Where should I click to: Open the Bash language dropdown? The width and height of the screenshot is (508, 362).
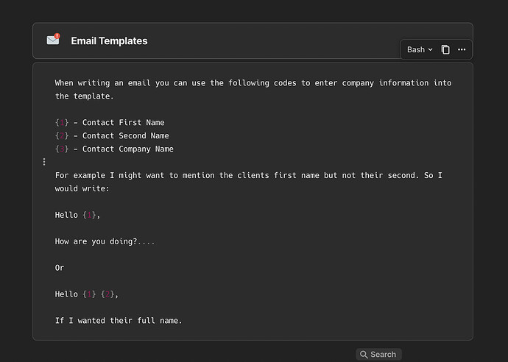[x=420, y=49]
